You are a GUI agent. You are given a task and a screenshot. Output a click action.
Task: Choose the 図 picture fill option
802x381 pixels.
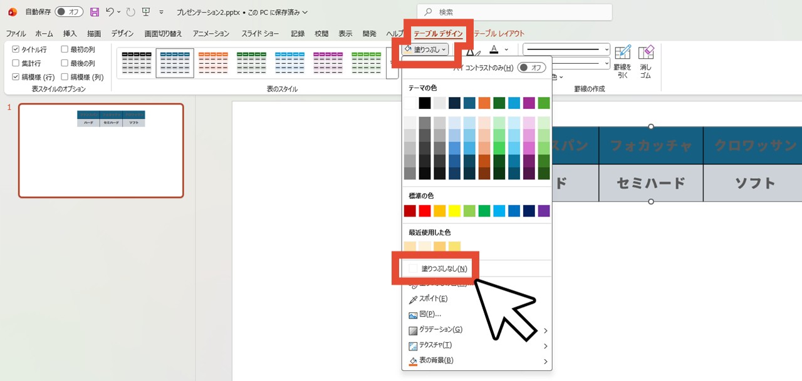point(429,314)
